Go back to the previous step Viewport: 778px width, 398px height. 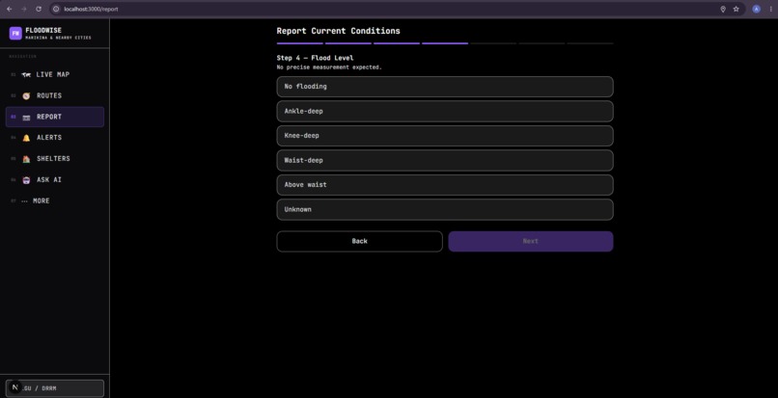click(359, 241)
